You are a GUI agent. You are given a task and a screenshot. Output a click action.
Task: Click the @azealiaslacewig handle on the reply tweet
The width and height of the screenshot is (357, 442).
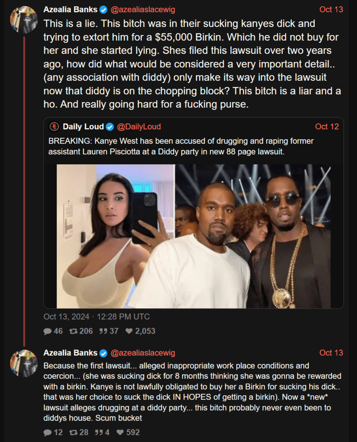tap(143, 353)
